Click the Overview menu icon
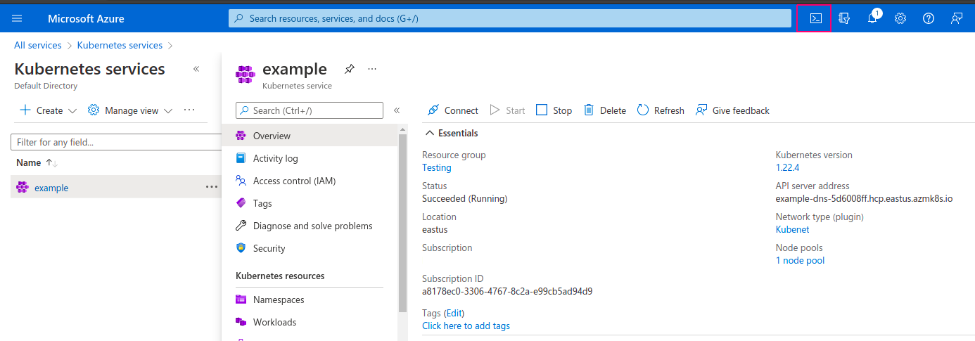975x341 pixels. 241,136
